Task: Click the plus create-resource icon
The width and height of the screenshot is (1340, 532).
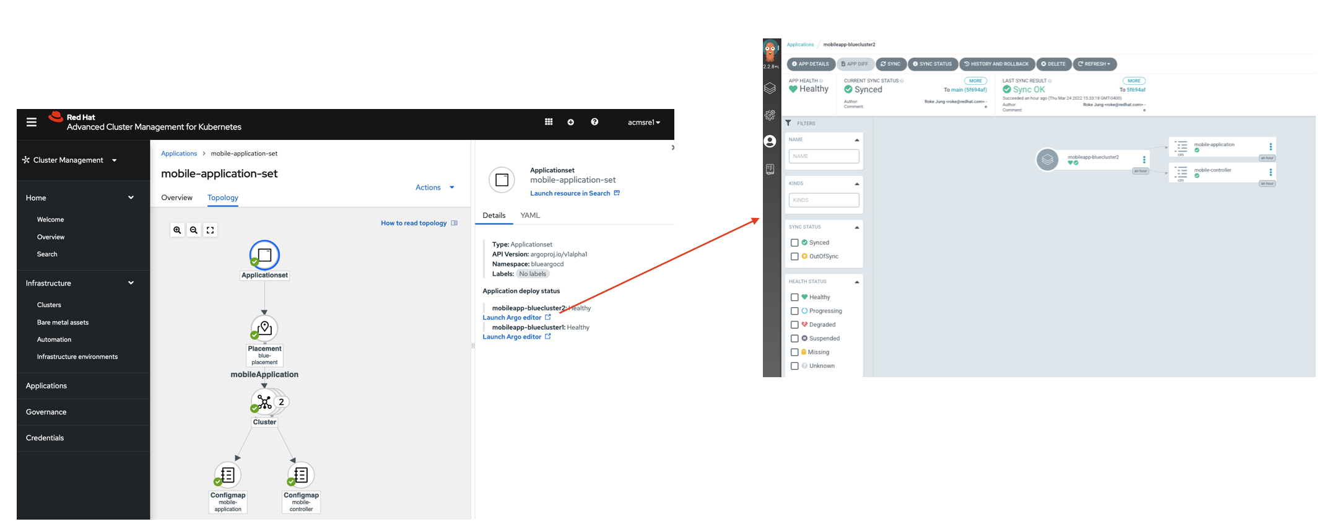Action: (x=571, y=122)
